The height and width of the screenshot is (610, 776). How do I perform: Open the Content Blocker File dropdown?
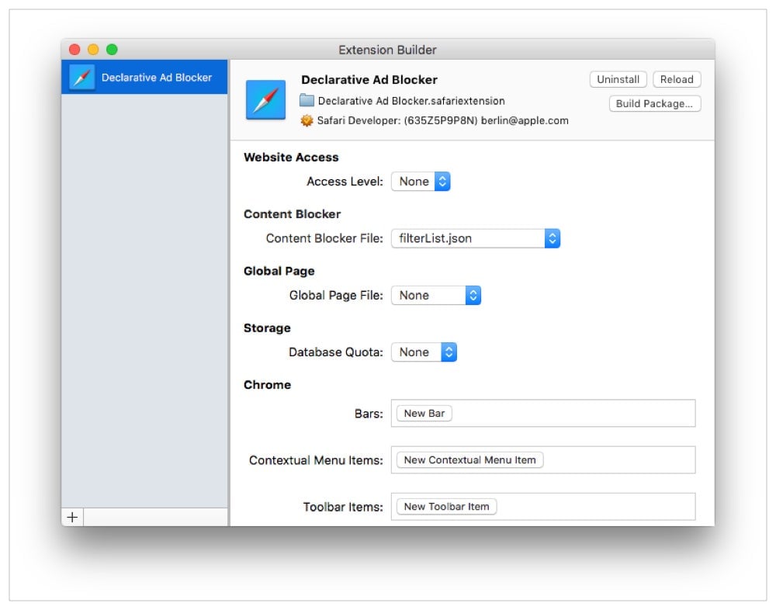[x=476, y=238]
